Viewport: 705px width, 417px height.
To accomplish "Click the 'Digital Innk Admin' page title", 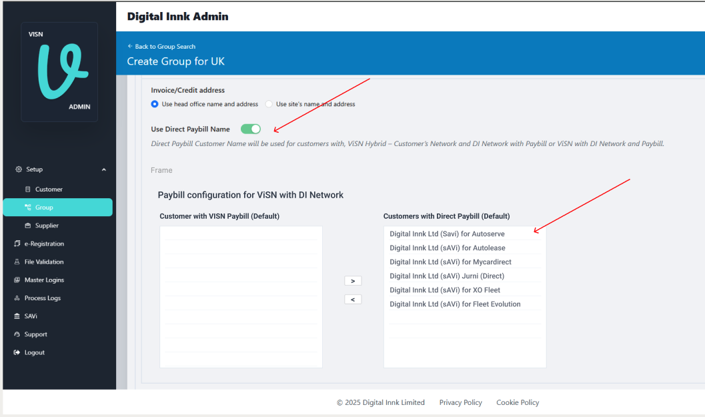I will [x=177, y=16].
